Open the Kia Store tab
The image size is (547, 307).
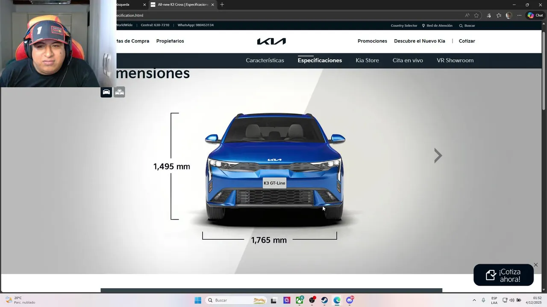click(367, 61)
